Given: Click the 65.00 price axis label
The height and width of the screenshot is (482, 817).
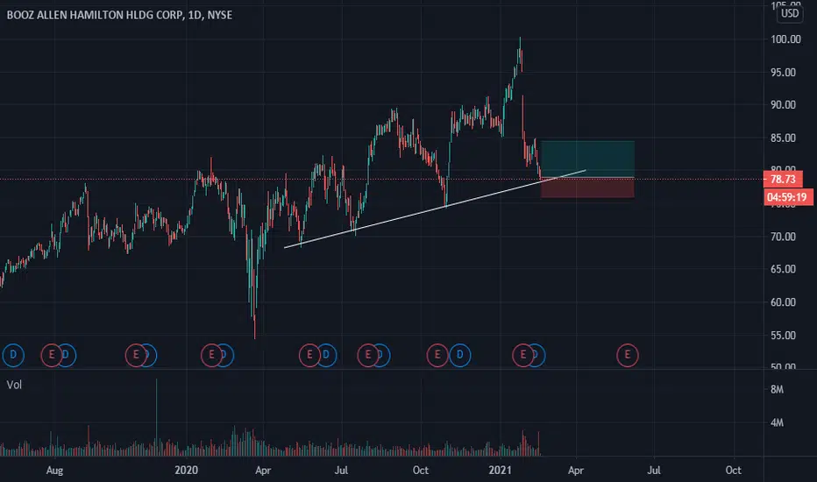Looking at the screenshot, I should coord(783,269).
